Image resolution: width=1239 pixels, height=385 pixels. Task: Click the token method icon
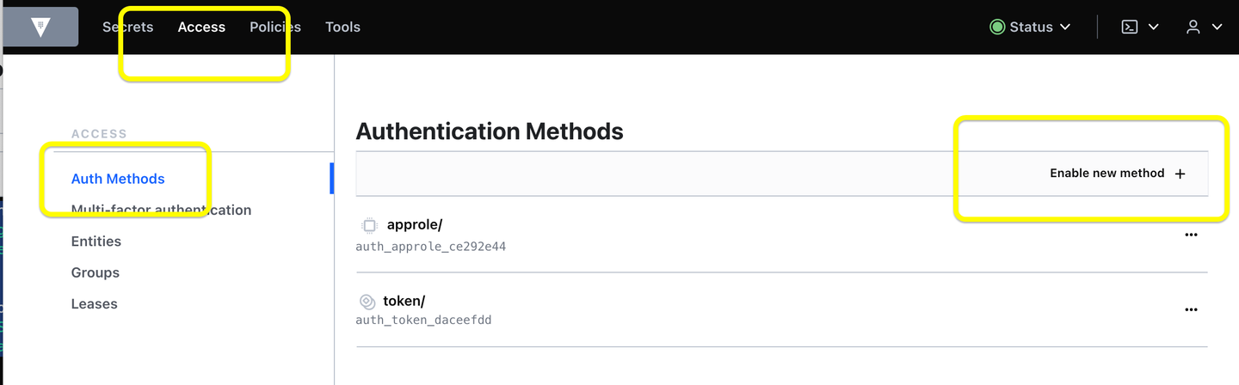367,301
